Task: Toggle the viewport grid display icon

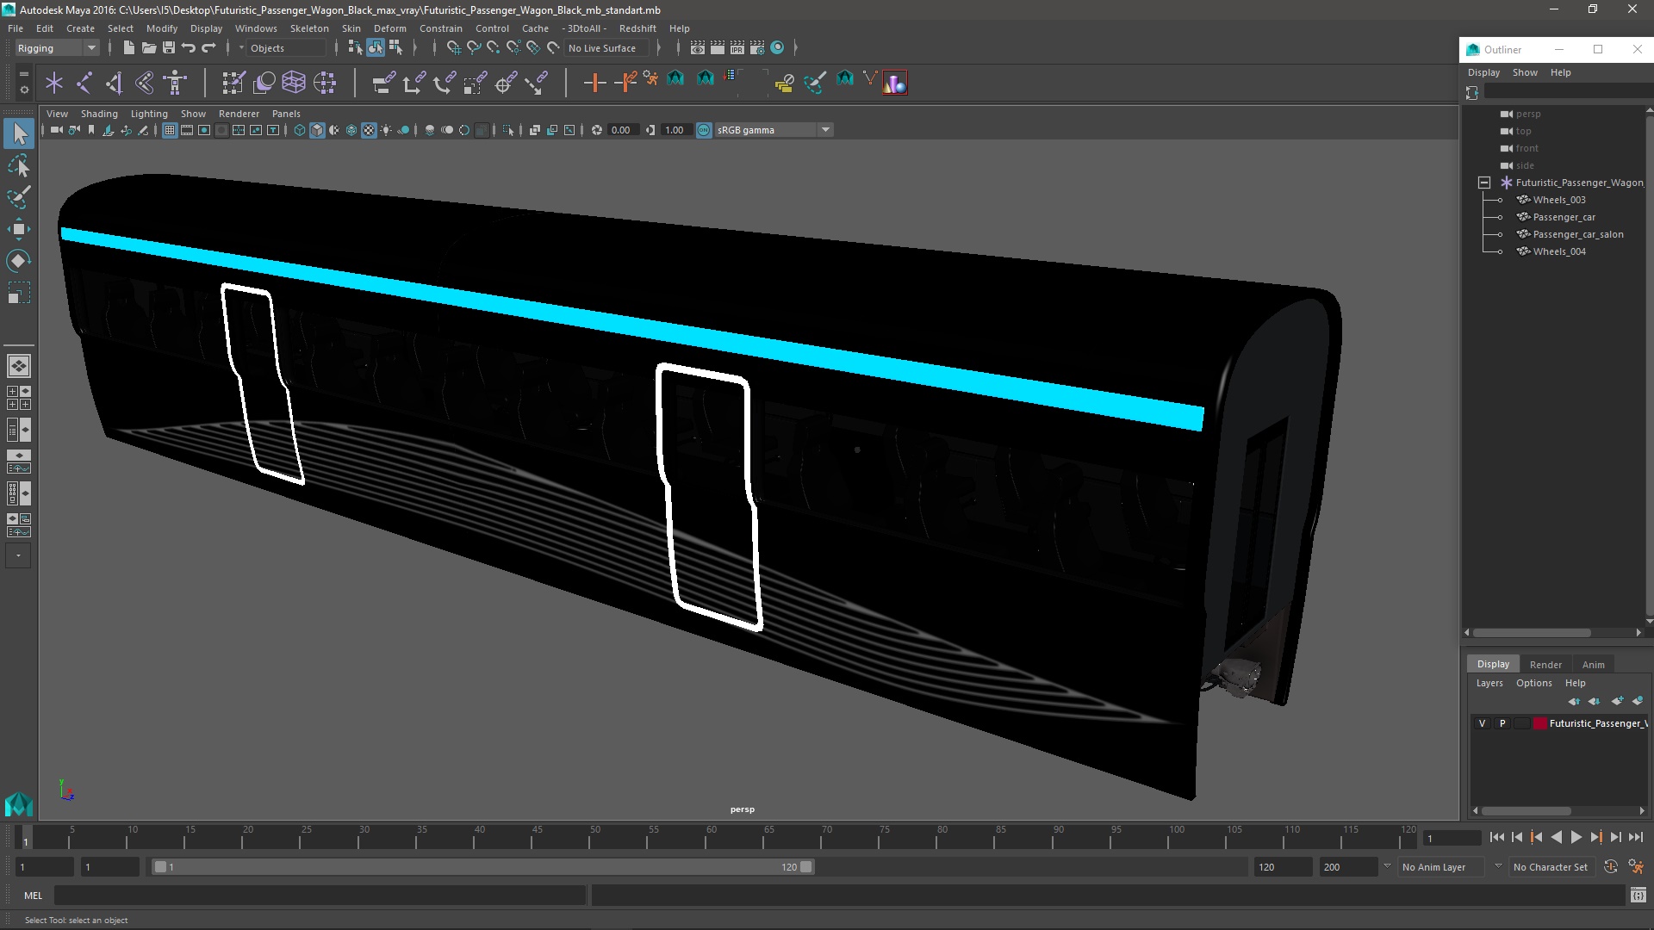Action: coord(170,130)
